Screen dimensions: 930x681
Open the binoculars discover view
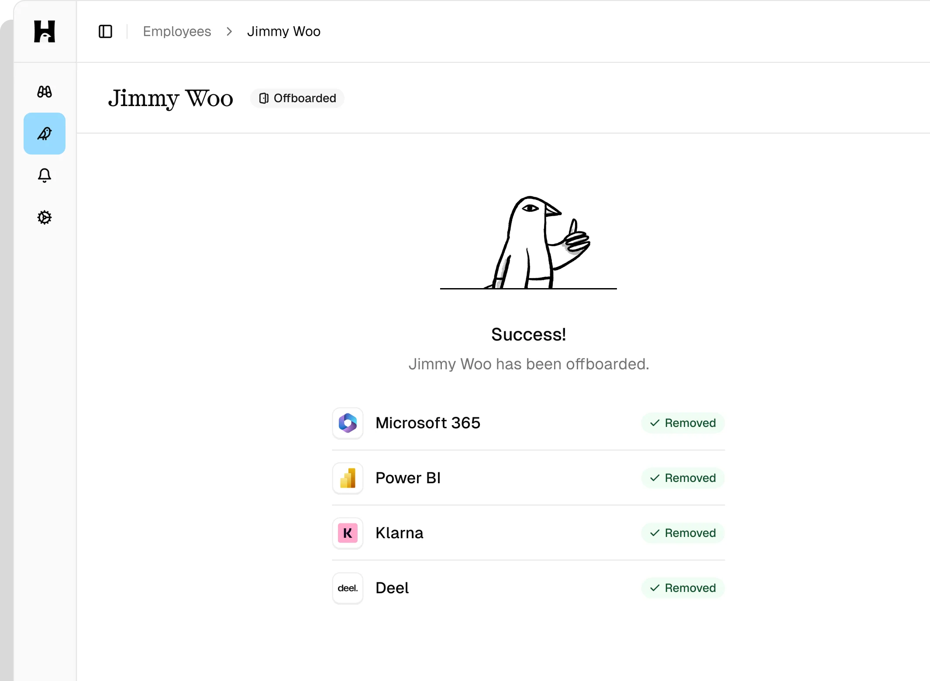45,92
